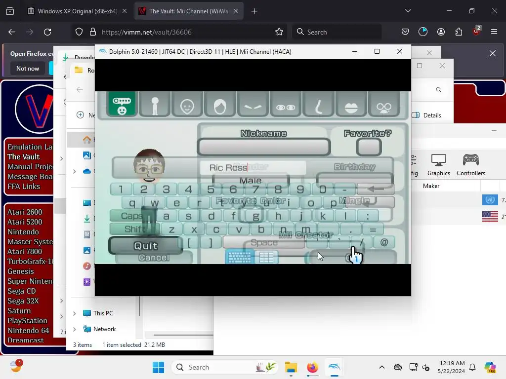Expand the Network tree node
The image size is (506, 379).
75,329
